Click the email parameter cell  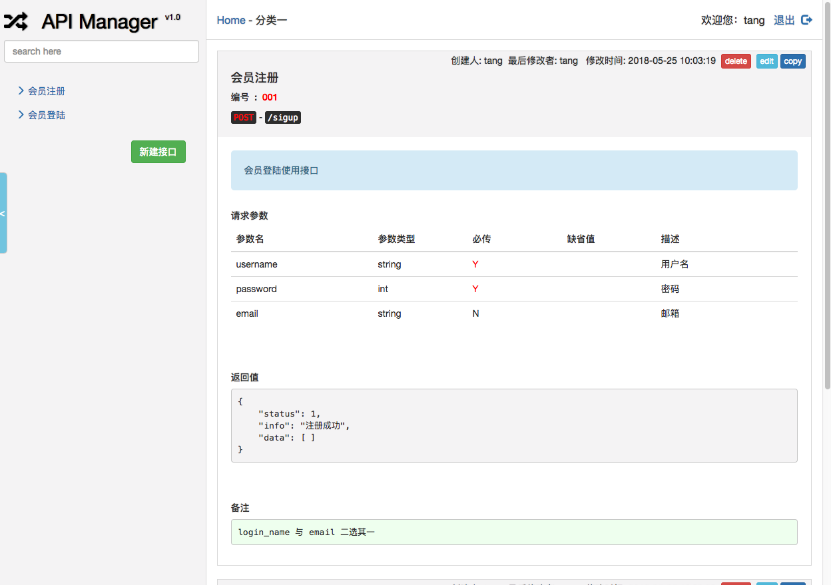point(247,313)
